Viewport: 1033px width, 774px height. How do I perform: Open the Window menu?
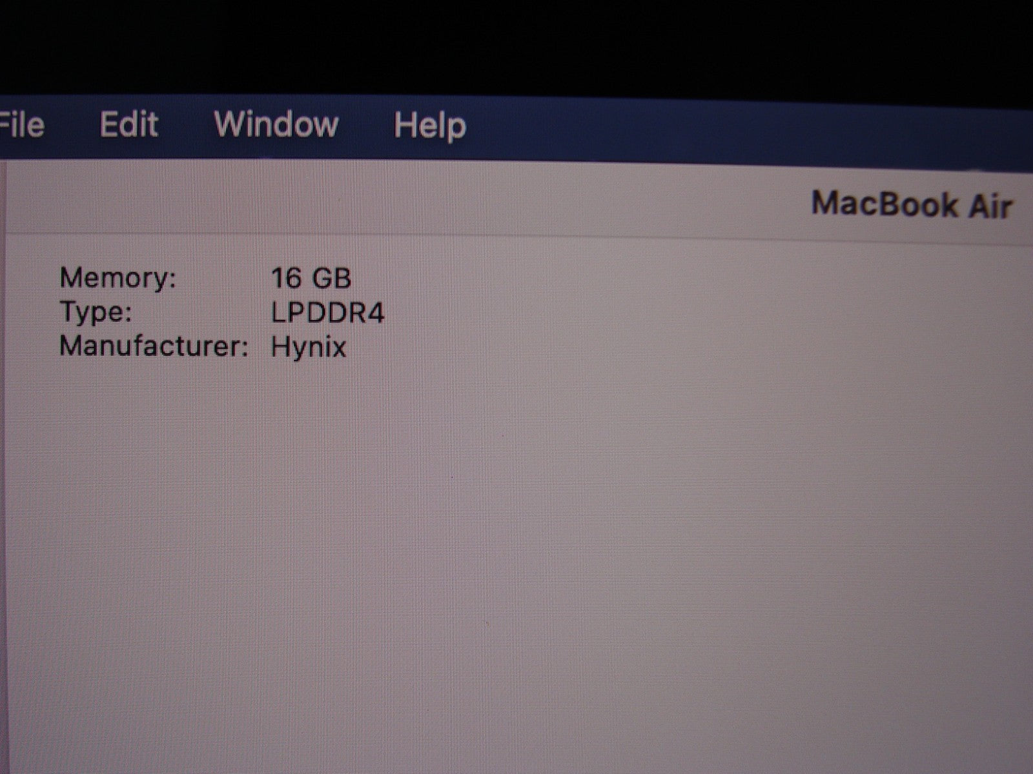(276, 124)
